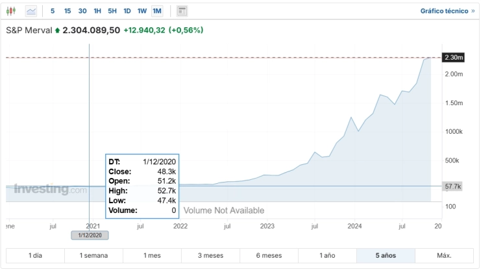Open the news/layout panel icon

click(x=182, y=11)
